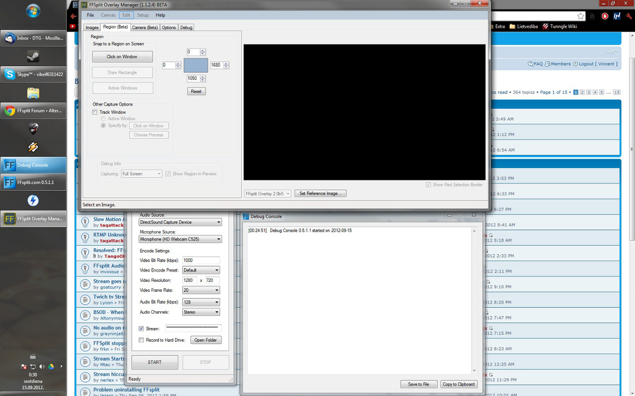Click the region height stepper showing 1050
The width and height of the screenshot is (635, 396).
click(x=203, y=78)
